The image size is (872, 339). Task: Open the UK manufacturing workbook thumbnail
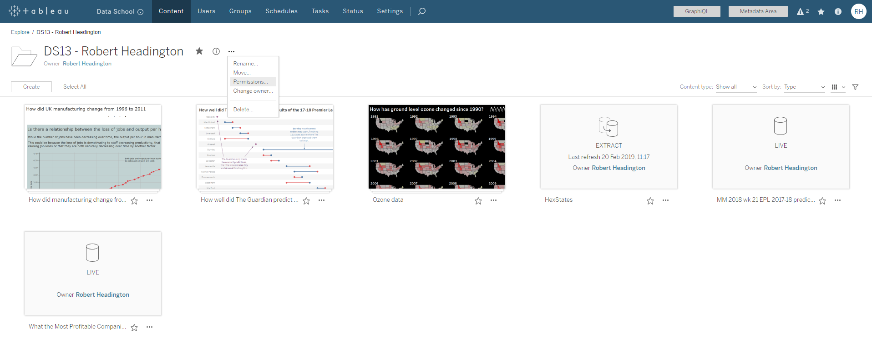tap(93, 147)
